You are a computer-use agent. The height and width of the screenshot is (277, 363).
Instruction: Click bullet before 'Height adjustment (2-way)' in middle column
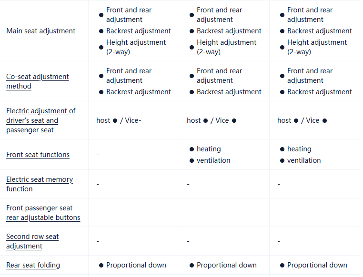pyautogui.click(x=192, y=47)
